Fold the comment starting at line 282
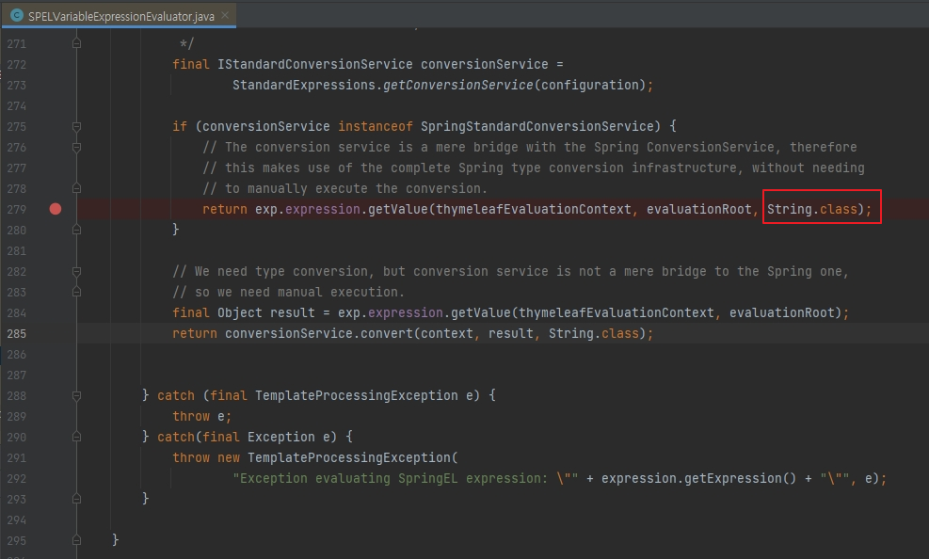929x559 pixels. click(x=76, y=271)
